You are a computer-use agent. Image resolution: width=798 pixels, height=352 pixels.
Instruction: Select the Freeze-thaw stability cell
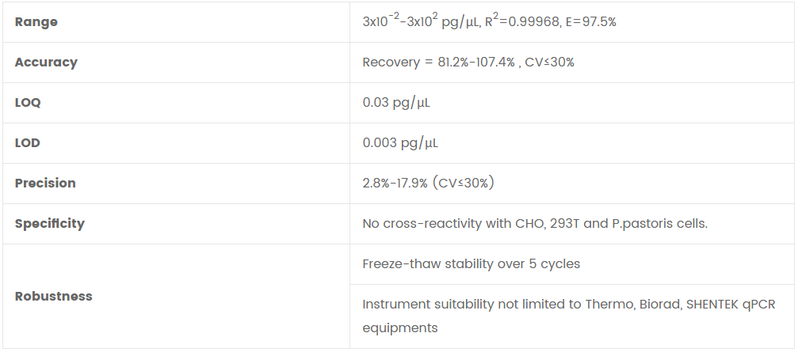471,264
